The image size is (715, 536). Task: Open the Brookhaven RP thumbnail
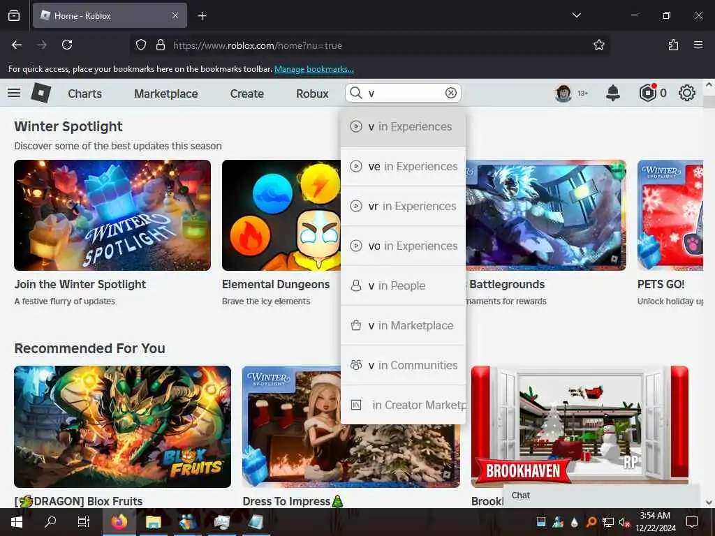click(580, 426)
